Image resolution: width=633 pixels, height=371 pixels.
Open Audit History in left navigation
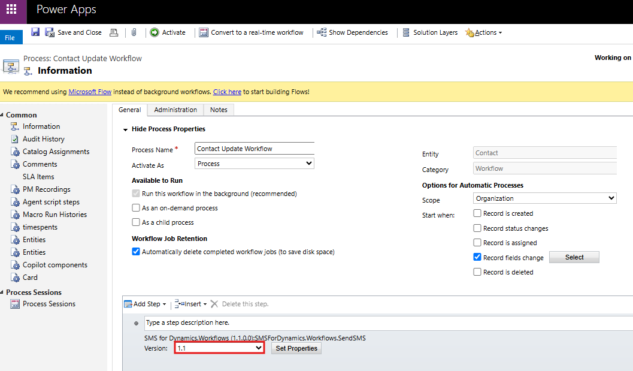click(43, 139)
